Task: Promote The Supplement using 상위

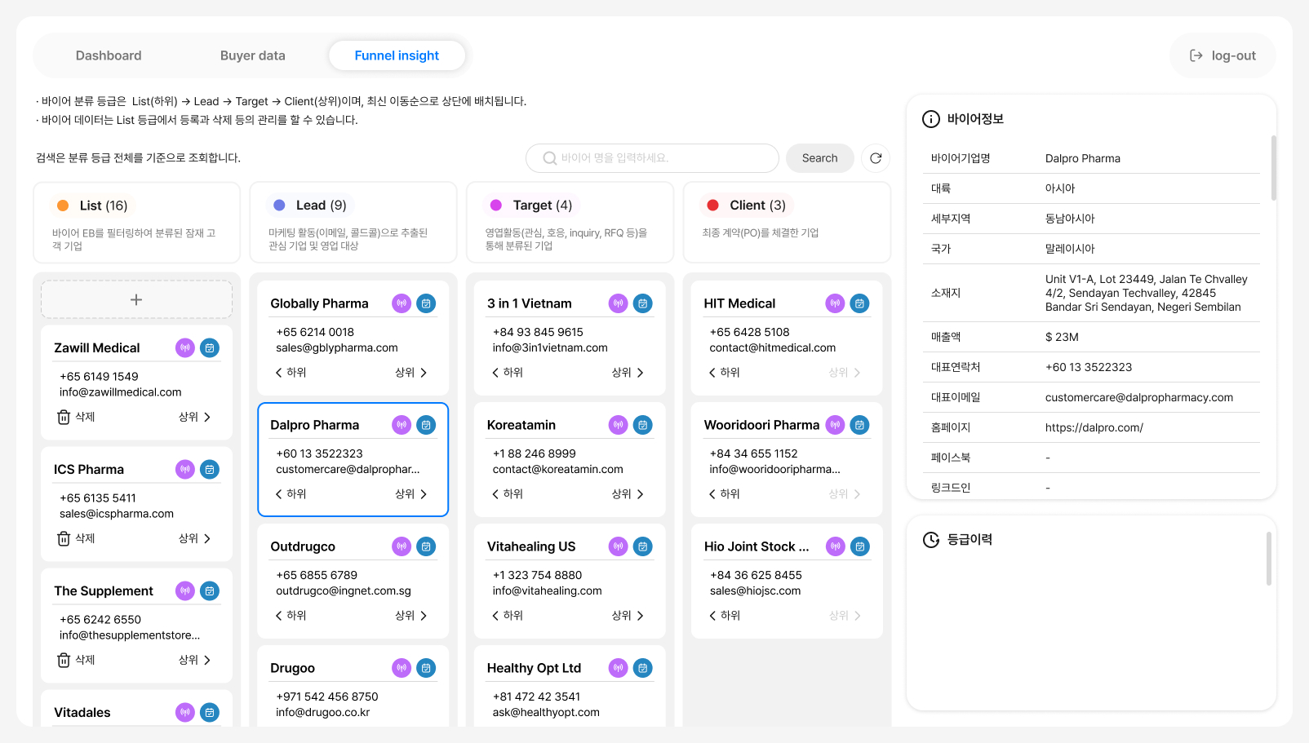Action: click(x=195, y=660)
